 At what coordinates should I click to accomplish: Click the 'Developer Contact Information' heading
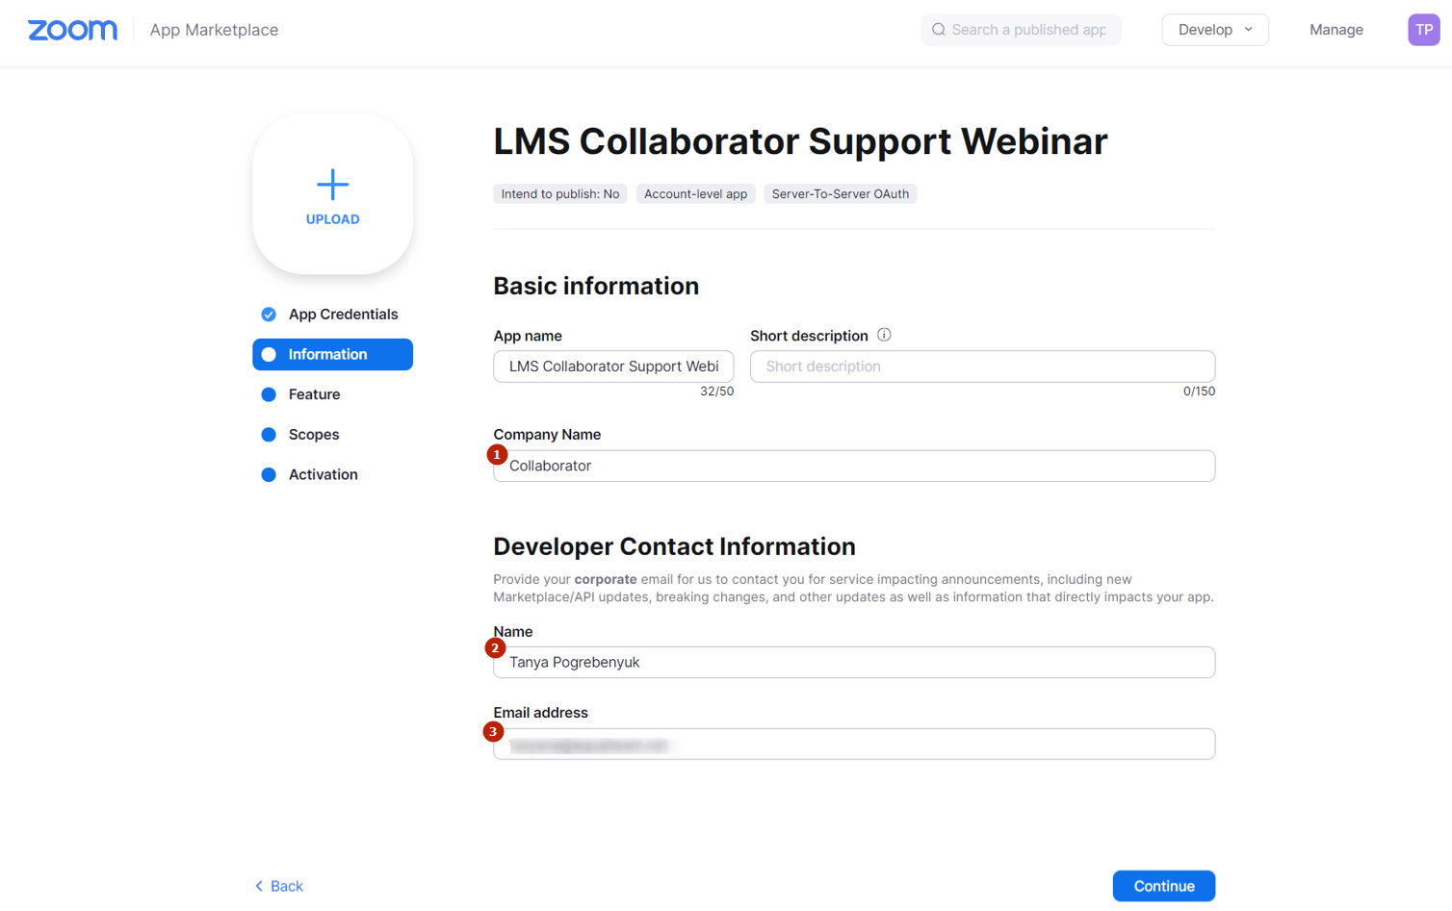tap(674, 546)
